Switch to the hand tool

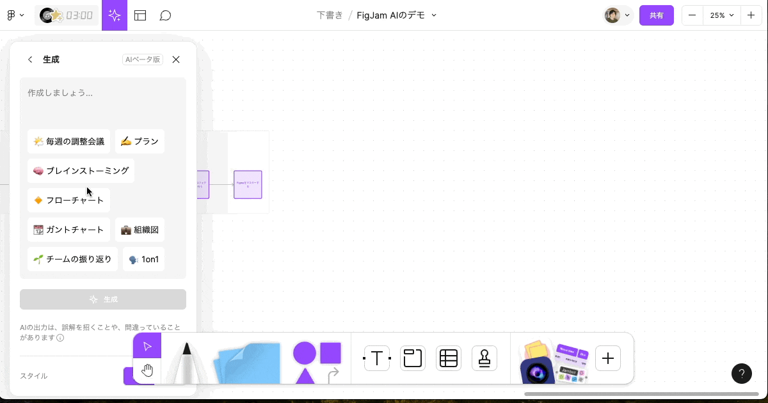[147, 370]
